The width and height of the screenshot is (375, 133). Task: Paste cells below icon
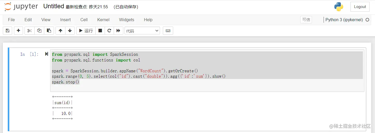point(49,31)
